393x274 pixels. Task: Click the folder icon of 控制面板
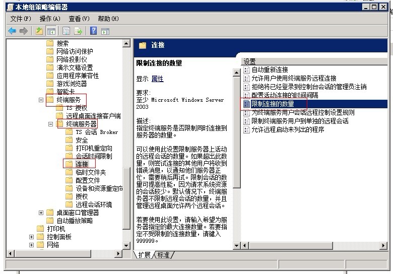pyautogui.click(x=41, y=237)
